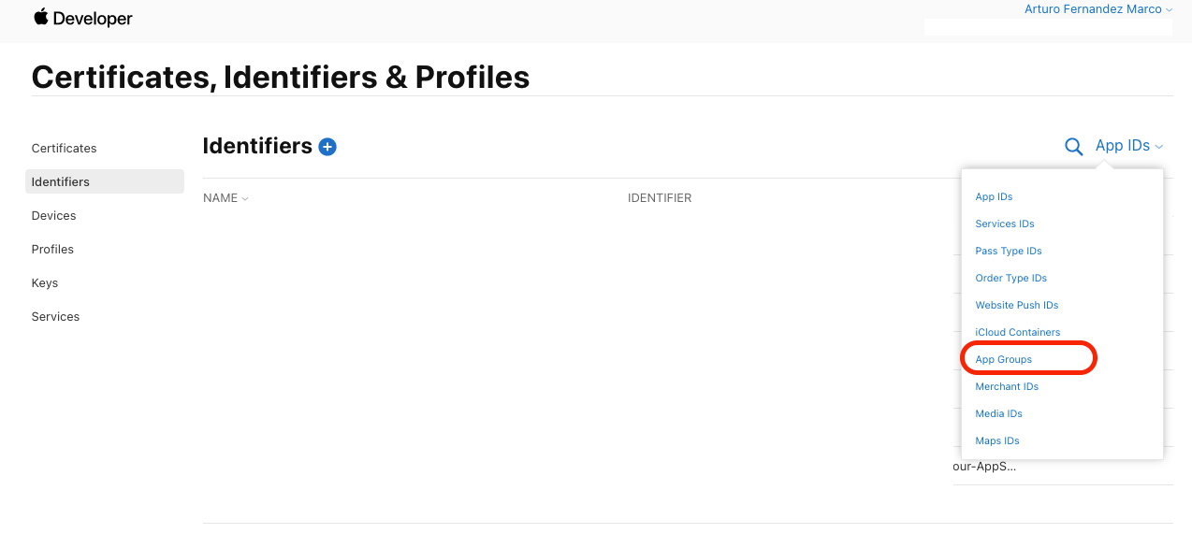This screenshot has height=548, width=1192.
Task: Select Pass Type IDs option
Action: 1008,251
